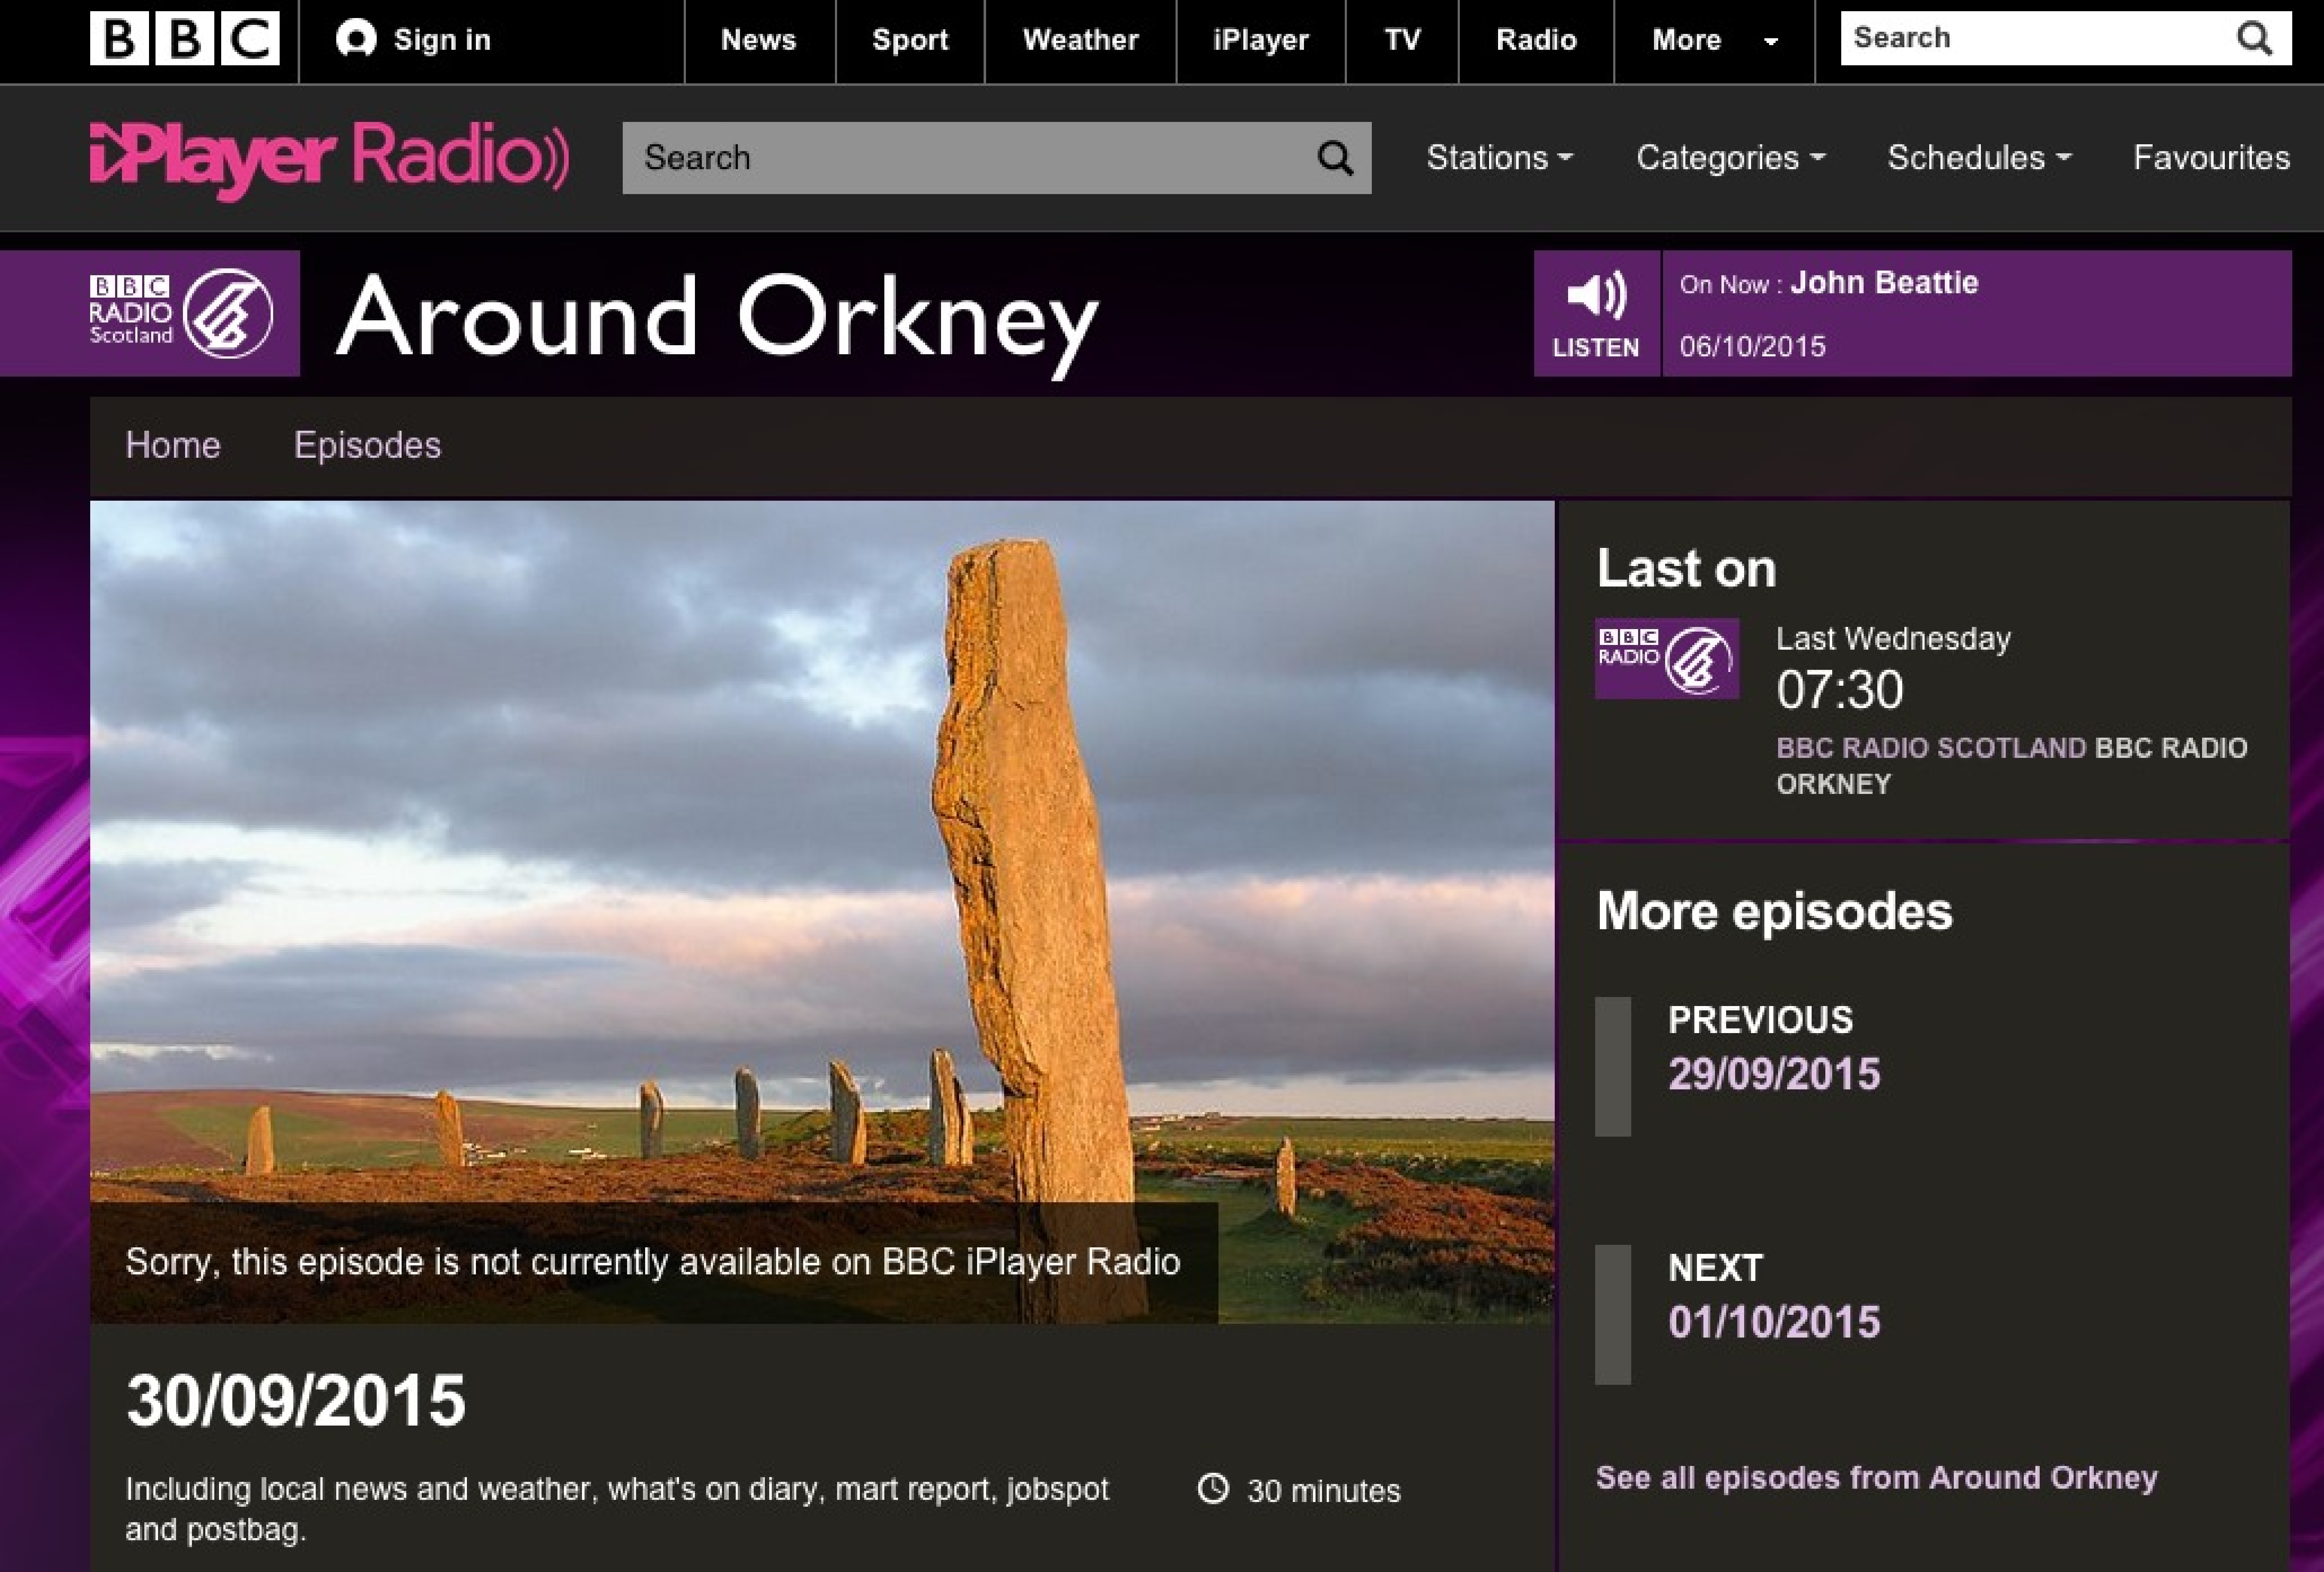
Task: Open the TV section
Action: tap(1402, 40)
